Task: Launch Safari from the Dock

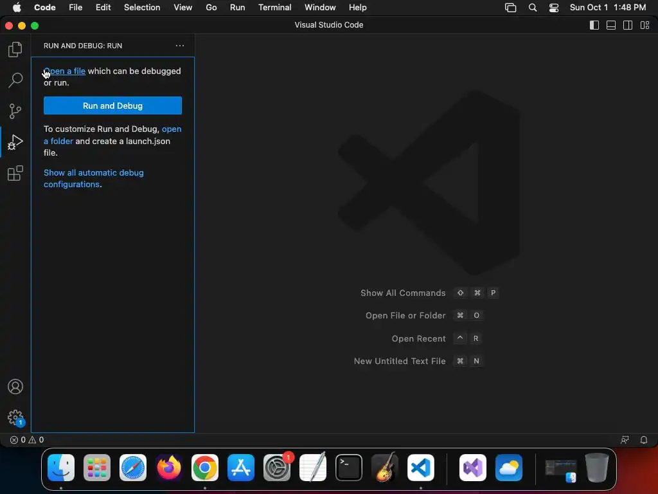Action: [133, 468]
